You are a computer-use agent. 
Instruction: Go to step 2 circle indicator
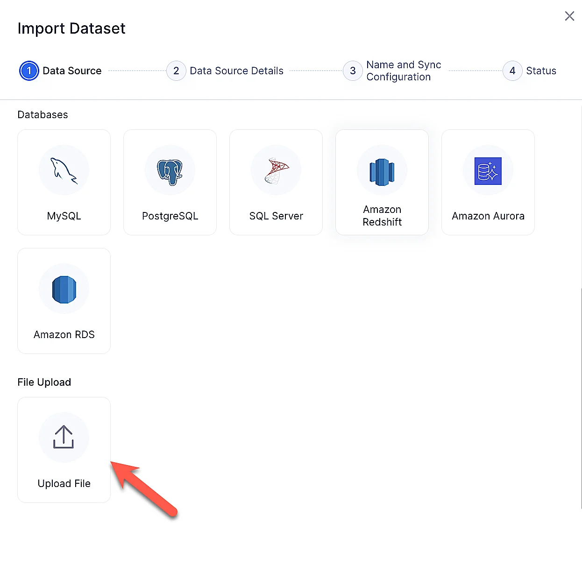(x=176, y=71)
